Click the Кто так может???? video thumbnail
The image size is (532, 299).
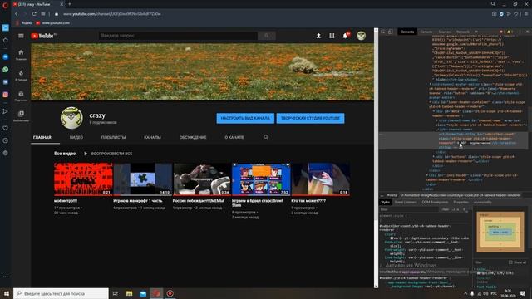[320, 179]
